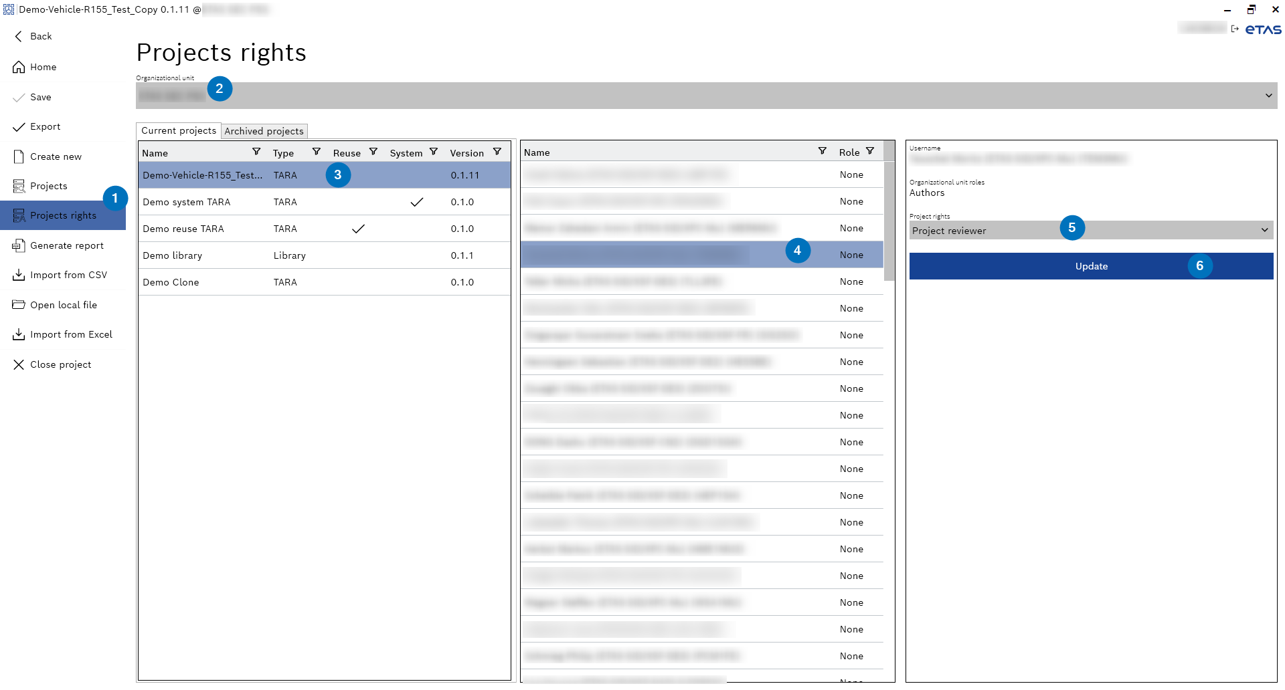Click the filter icon on project Name column
This screenshot has width=1285, height=690.
tap(256, 152)
